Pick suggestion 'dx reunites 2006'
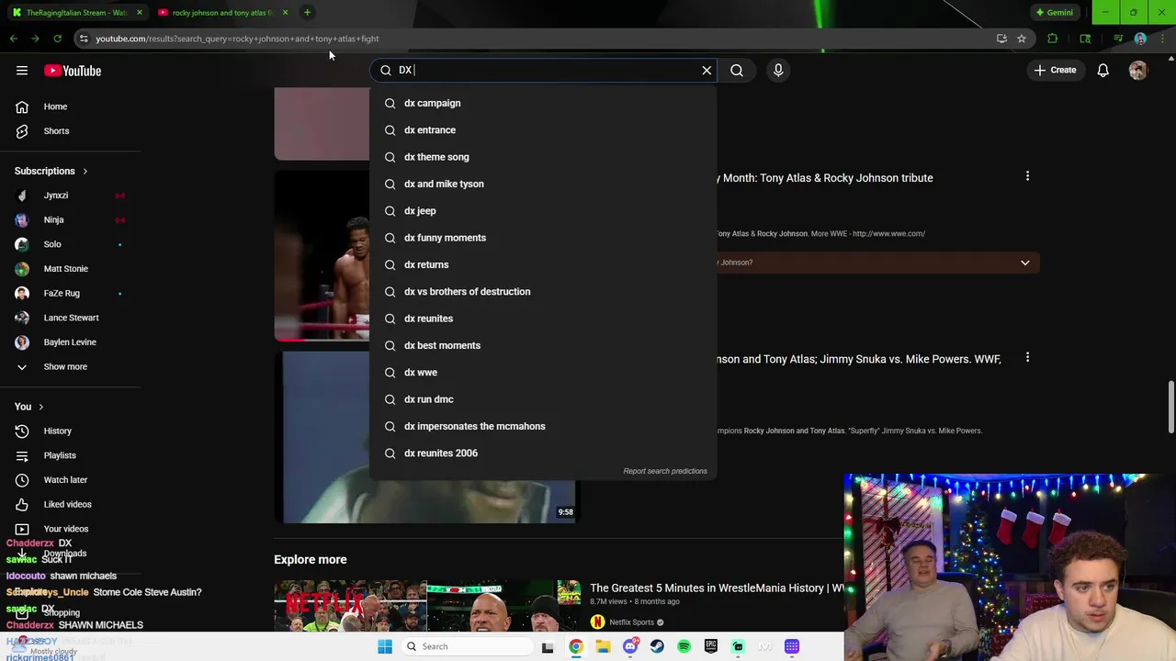The height and width of the screenshot is (661, 1176). 542,453
